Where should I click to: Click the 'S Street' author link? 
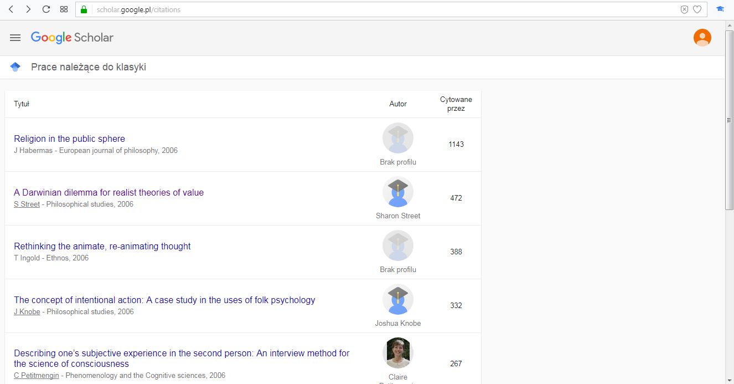tap(27, 204)
